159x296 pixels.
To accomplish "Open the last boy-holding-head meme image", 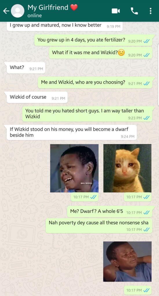I will 127,261.
